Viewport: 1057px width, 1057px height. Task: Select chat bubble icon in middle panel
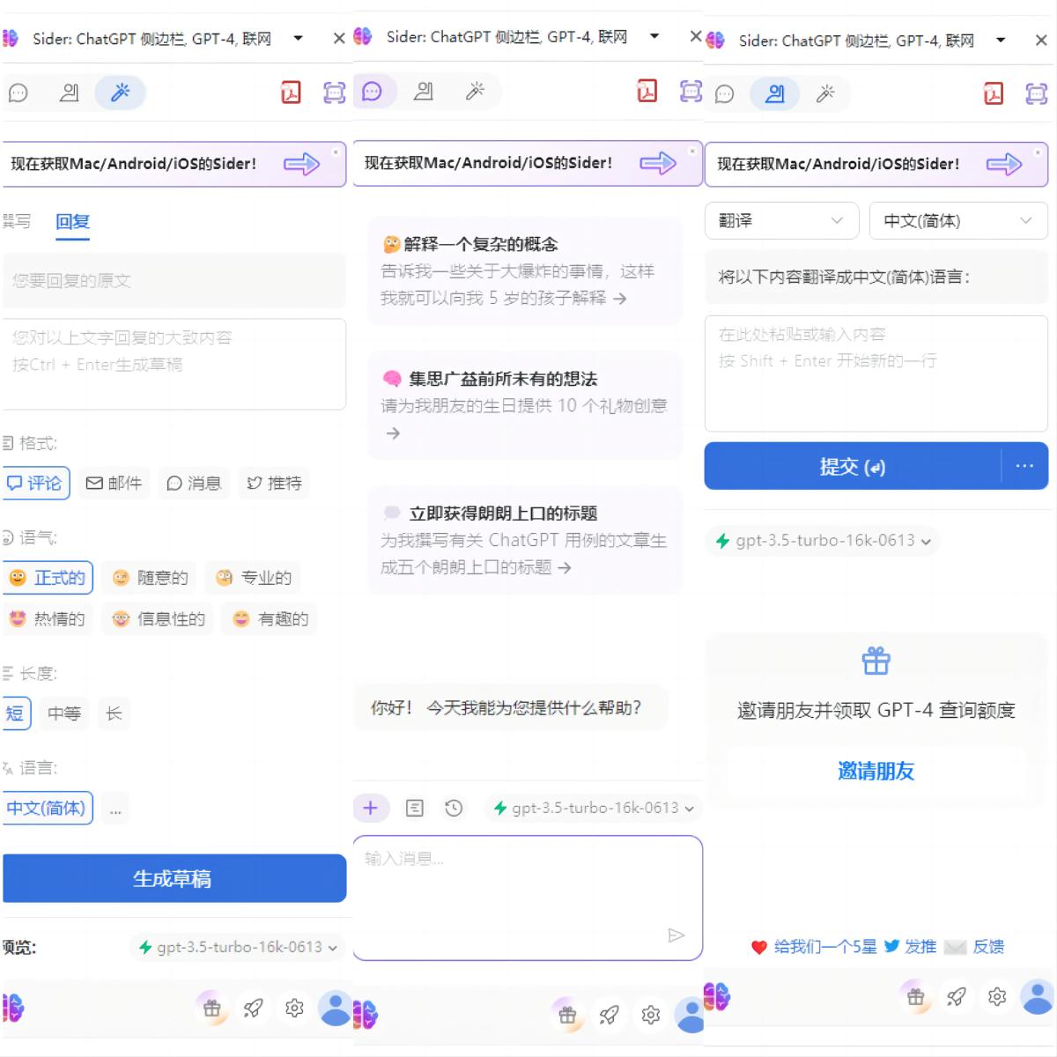click(373, 91)
